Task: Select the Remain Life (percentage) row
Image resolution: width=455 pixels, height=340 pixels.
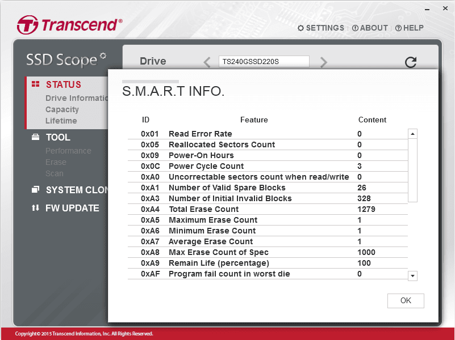Action: click(268, 263)
